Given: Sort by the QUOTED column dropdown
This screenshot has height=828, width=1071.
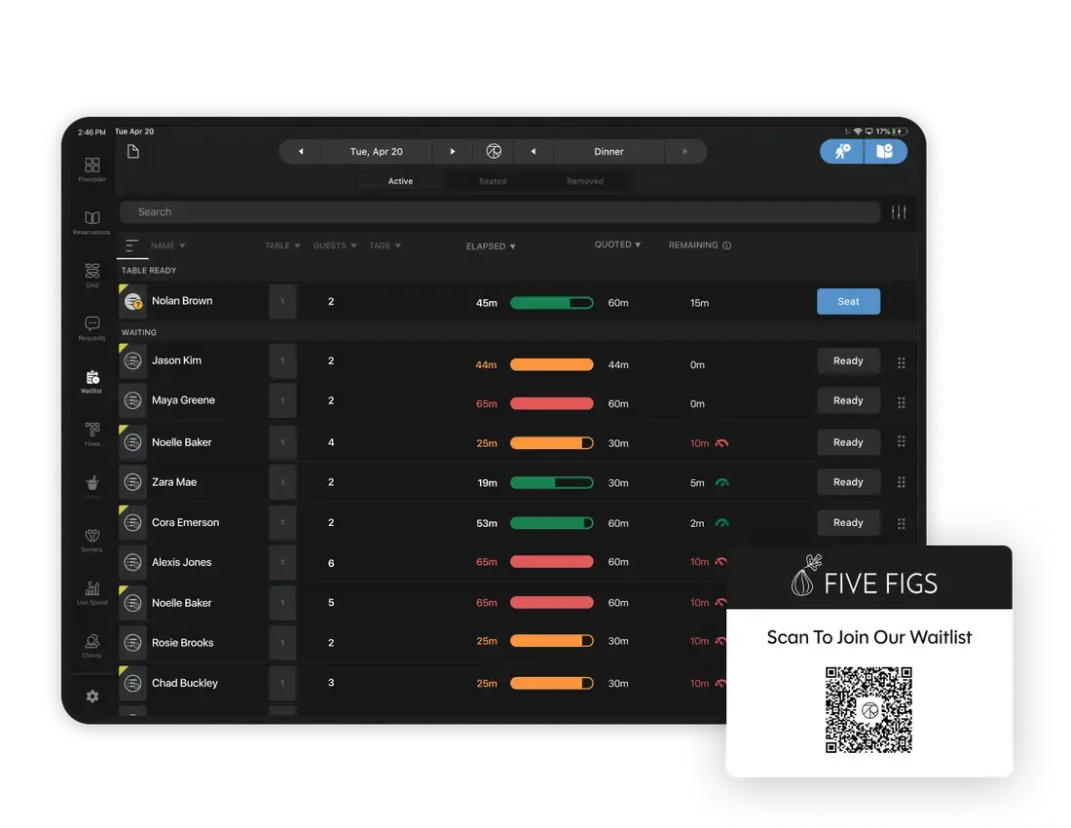Looking at the screenshot, I should 617,245.
